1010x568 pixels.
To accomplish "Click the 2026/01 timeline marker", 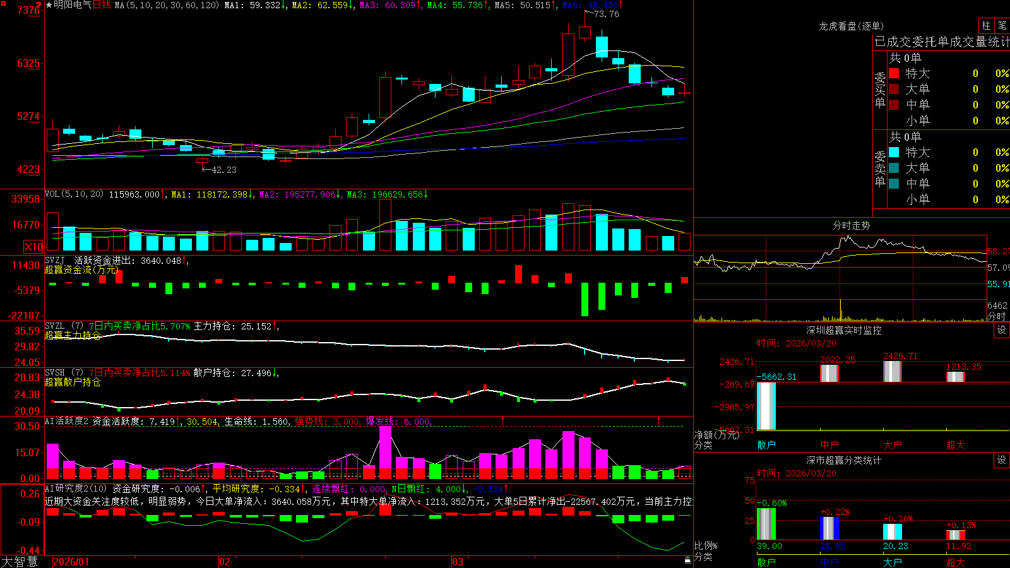I will point(71,562).
